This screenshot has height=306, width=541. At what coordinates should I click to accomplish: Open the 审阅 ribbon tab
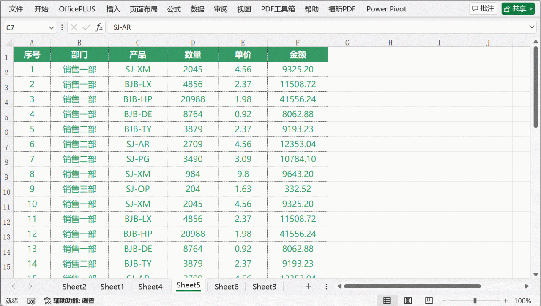221,9
